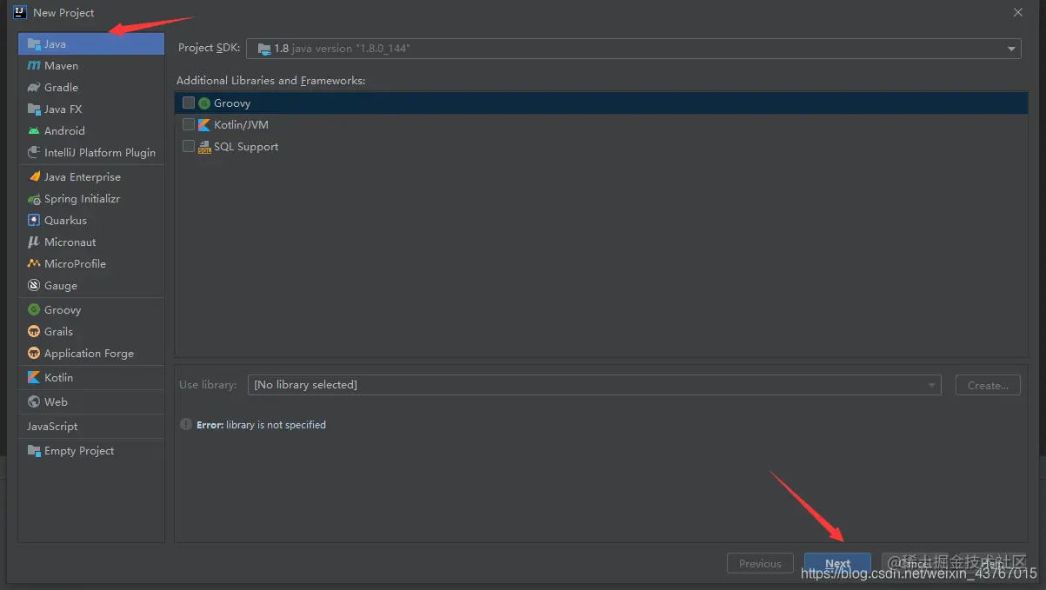Click the Empty Project folder icon
Image resolution: width=1046 pixels, height=590 pixels.
[x=34, y=450]
